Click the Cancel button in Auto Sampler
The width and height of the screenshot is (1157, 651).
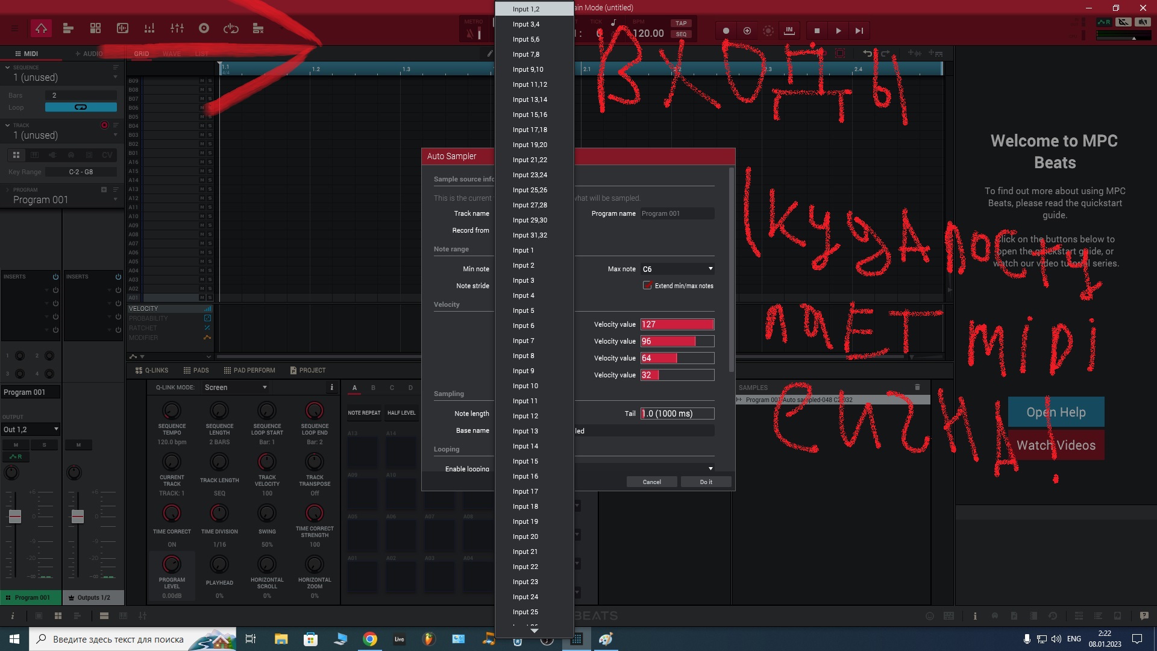651,482
